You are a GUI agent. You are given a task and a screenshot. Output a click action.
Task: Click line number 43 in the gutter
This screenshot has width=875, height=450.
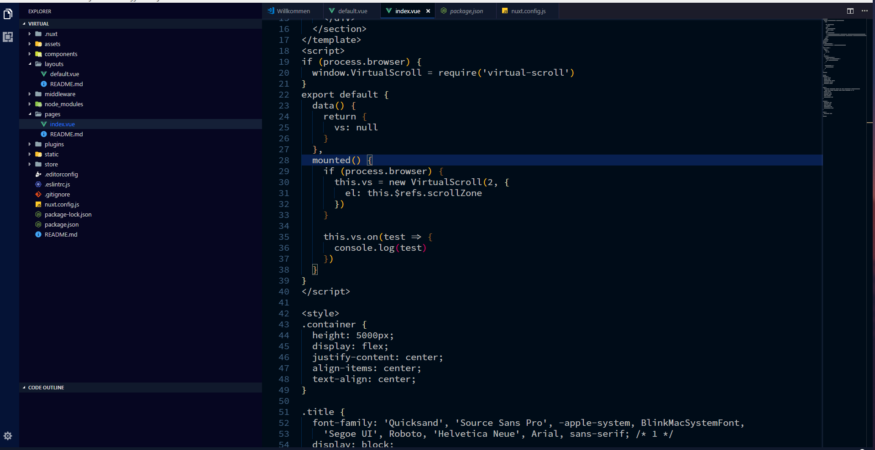pos(284,325)
